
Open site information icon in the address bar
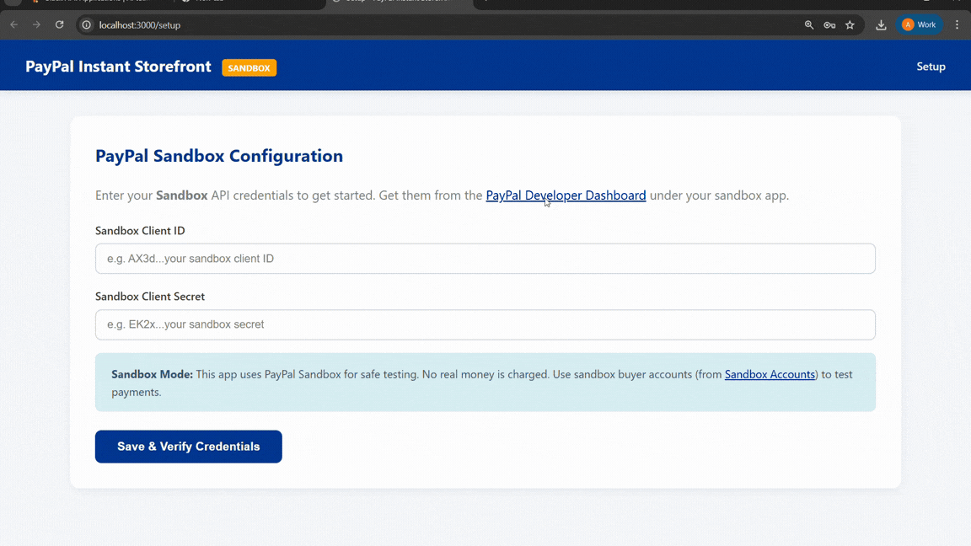click(x=85, y=24)
